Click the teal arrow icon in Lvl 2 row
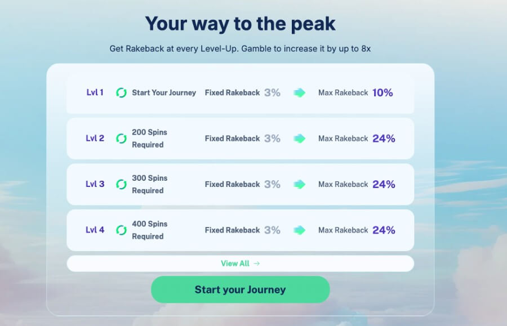The image size is (507, 326). tap(300, 139)
